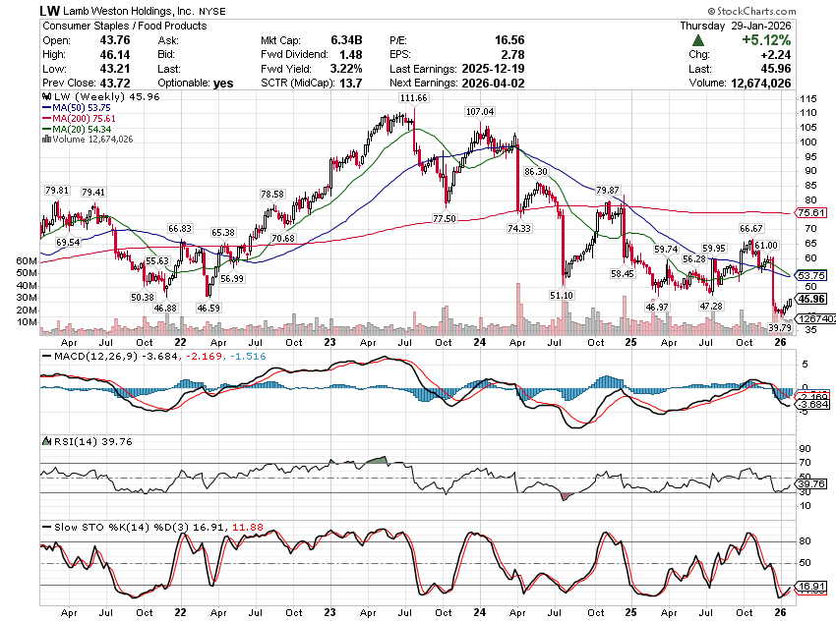Click the red MA(200) legend line
This screenshot has width=836, height=622.
click(46, 119)
